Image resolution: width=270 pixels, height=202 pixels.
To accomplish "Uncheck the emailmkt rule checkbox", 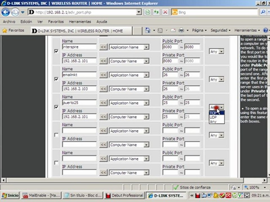I will click(x=56, y=79).
